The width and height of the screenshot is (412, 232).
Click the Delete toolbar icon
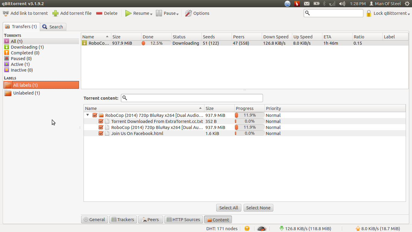pyautogui.click(x=100, y=13)
